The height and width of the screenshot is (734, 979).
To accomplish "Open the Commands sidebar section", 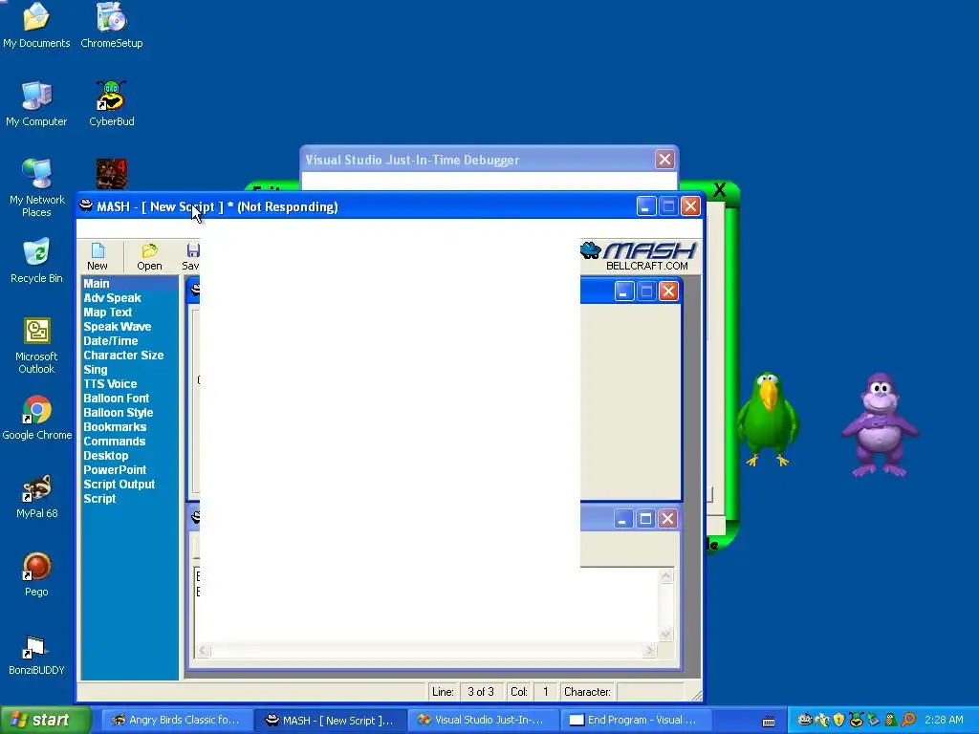I will [115, 442].
